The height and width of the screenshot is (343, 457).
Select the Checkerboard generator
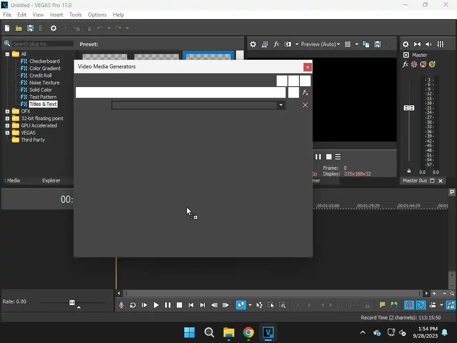44,61
